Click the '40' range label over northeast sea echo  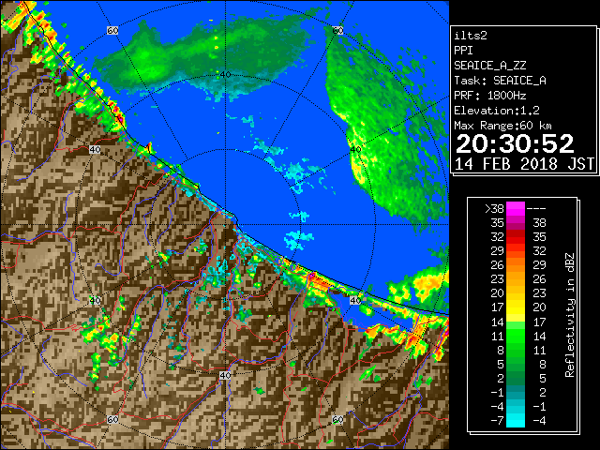tap(356, 150)
